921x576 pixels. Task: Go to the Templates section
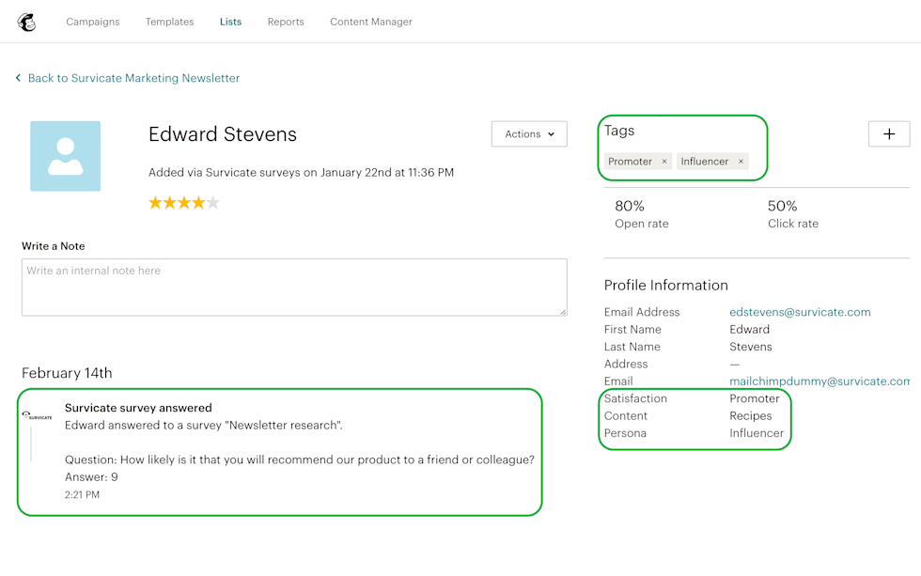[169, 22]
